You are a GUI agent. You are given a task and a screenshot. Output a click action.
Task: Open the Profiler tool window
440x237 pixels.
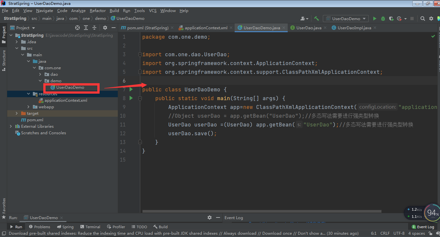pos(116,227)
